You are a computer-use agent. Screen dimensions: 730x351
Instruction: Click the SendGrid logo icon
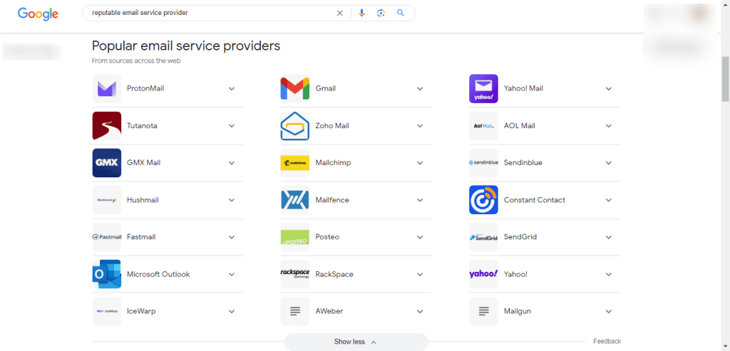pos(483,237)
